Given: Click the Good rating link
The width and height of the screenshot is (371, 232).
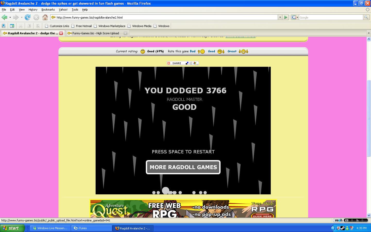Looking at the screenshot, I should pos(212,51).
